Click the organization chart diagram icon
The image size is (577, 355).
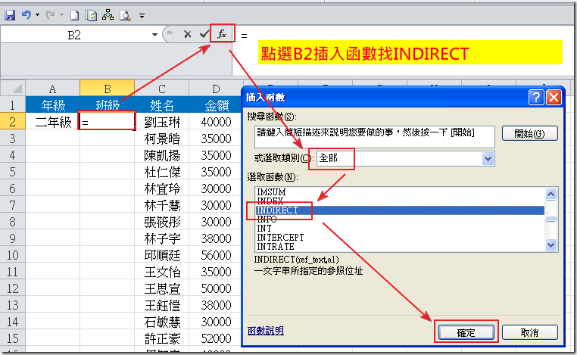click(x=108, y=15)
